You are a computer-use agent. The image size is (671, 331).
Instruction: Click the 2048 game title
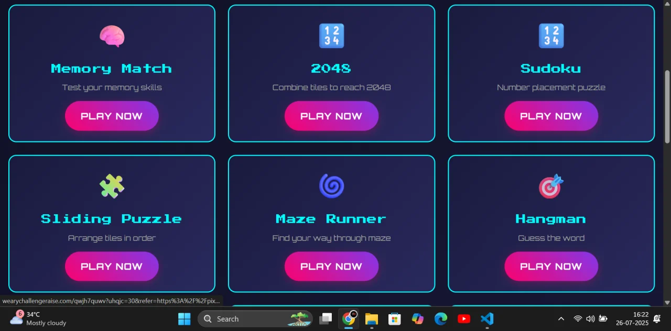tap(331, 69)
